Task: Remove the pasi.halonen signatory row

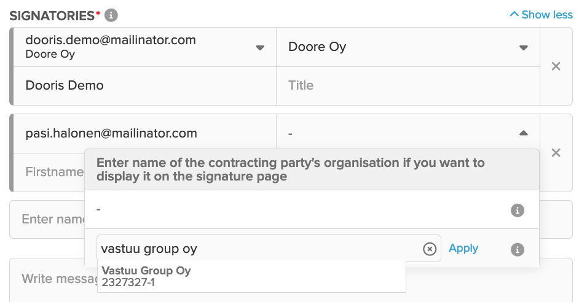Action: (x=556, y=153)
